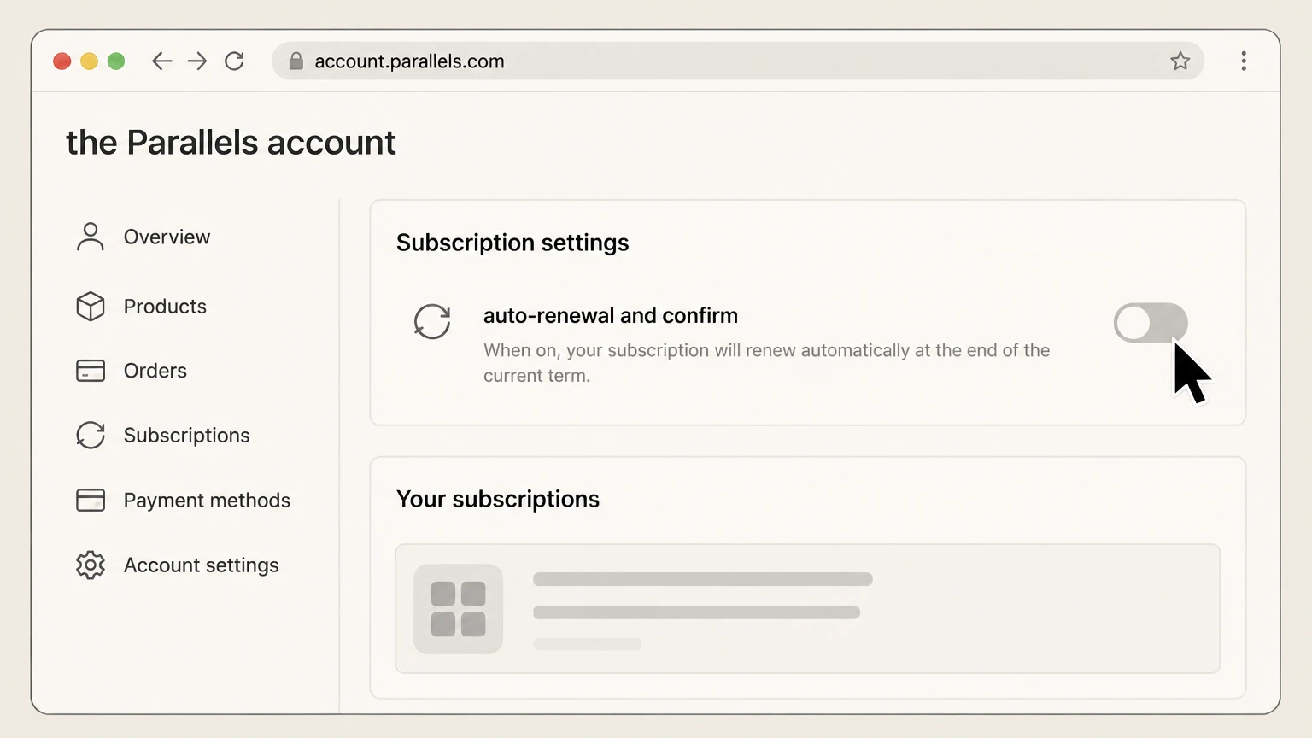Image resolution: width=1312 pixels, height=738 pixels.
Task: Open the Overview section
Action: click(x=167, y=237)
